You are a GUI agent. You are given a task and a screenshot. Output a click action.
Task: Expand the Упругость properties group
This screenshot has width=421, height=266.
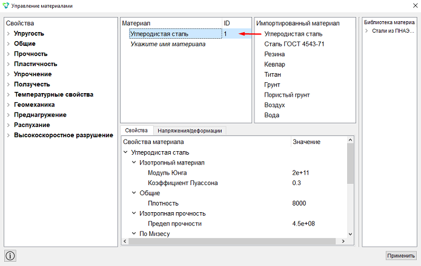pyautogui.click(x=8, y=33)
